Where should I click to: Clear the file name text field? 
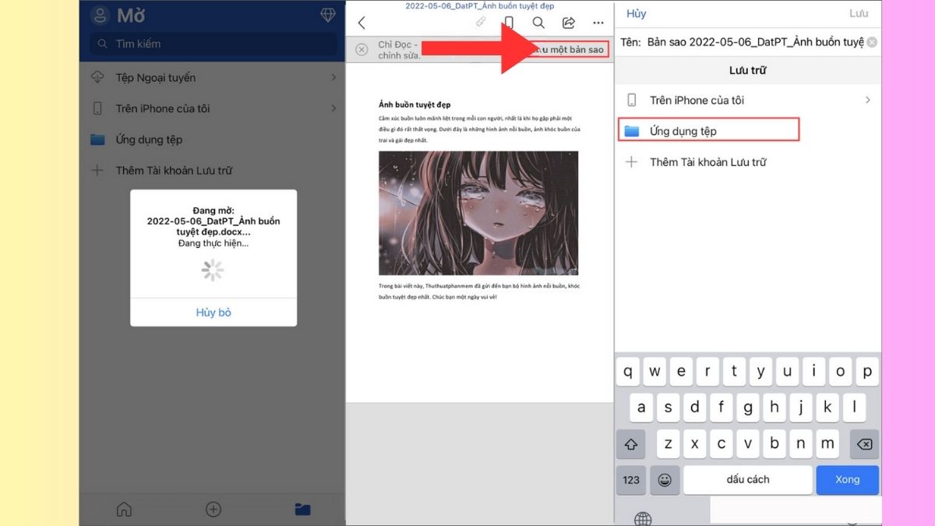coord(872,42)
